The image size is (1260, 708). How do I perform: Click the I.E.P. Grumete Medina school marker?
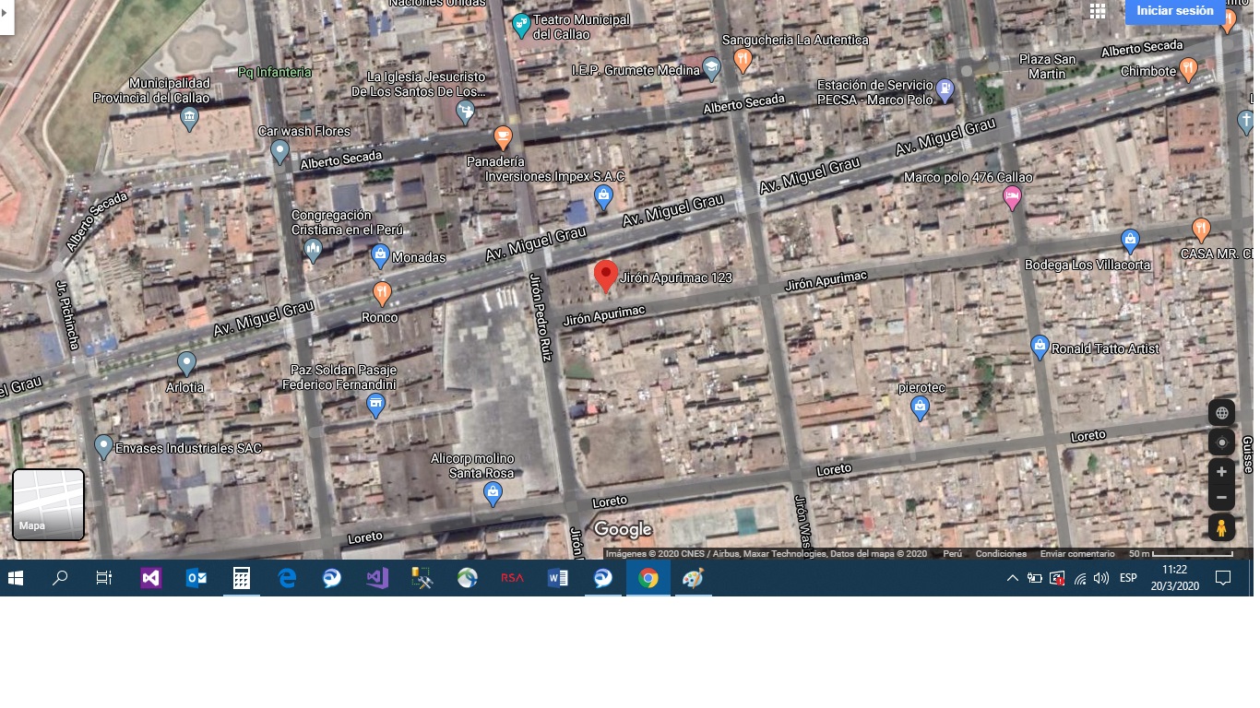pyautogui.click(x=711, y=68)
